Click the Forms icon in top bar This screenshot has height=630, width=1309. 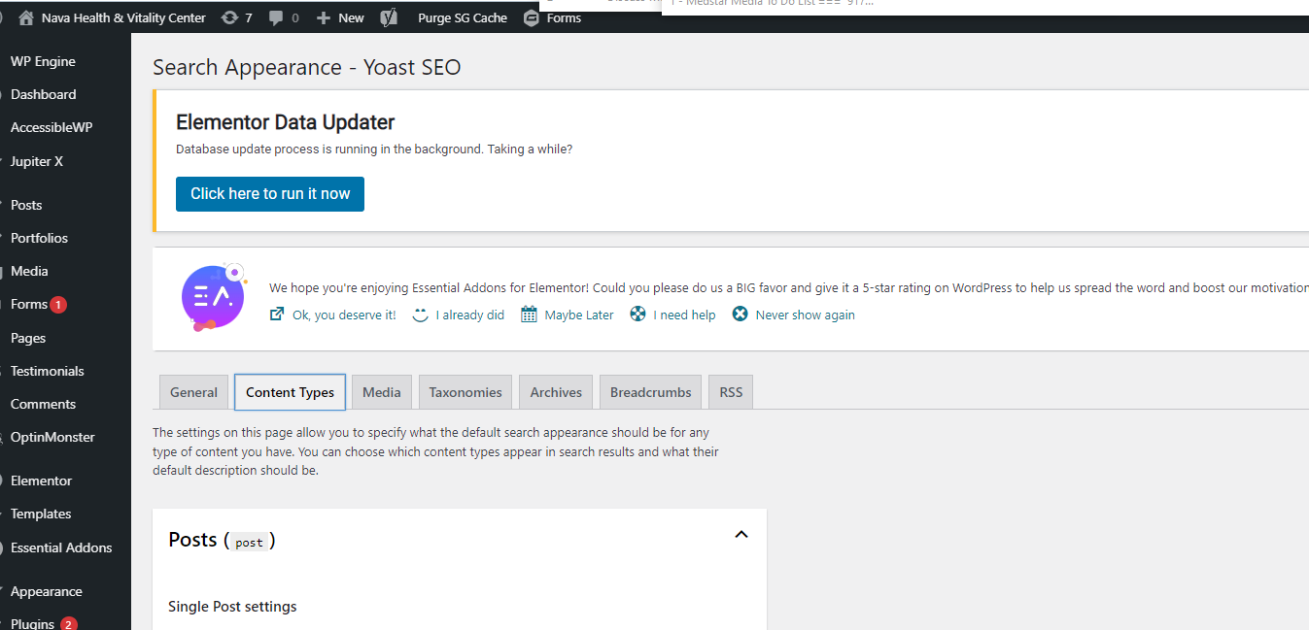pos(532,17)
